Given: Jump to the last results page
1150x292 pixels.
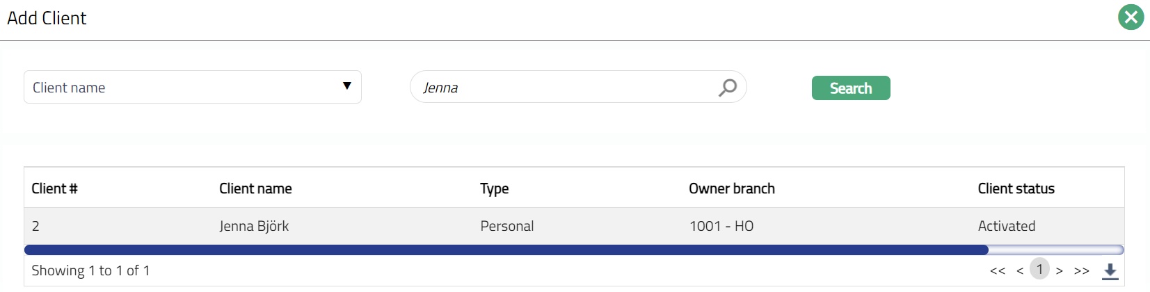Looking at the screenshot, I should tap(1081, 271).
